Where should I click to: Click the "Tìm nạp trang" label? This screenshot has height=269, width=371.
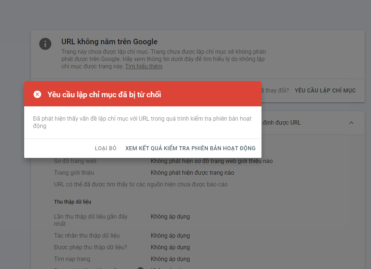[72, 259]
